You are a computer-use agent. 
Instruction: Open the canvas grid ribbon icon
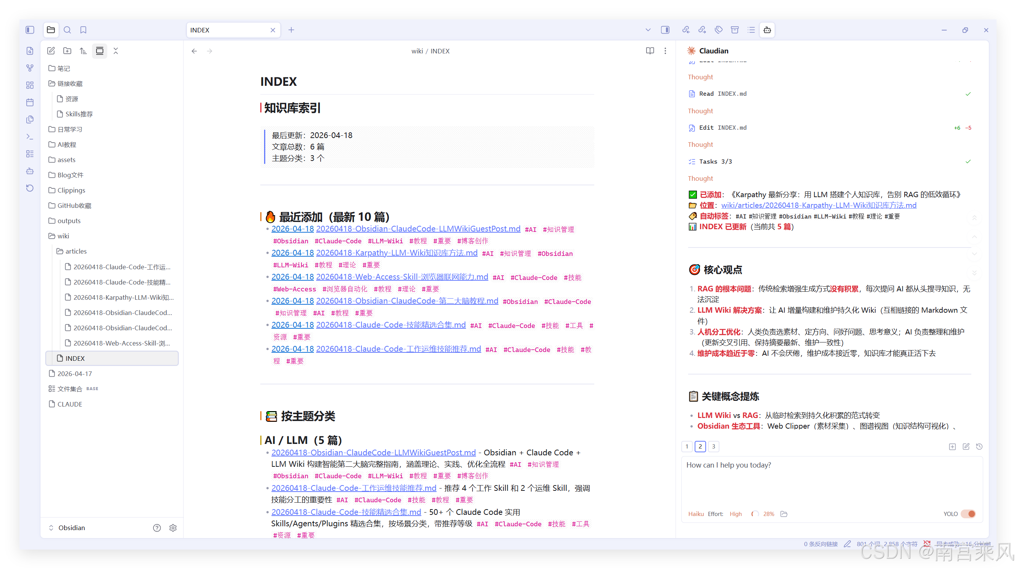point(30,85)
